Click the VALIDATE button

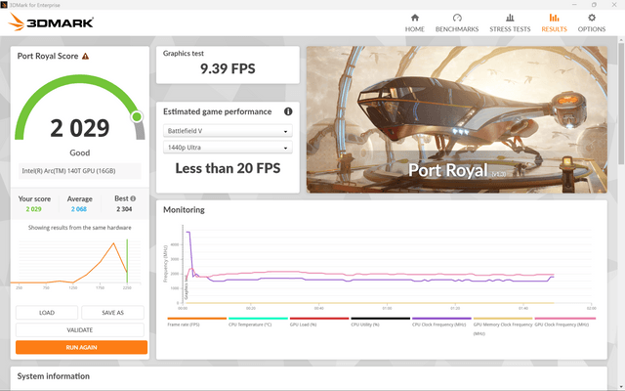(x=80, y=330)
